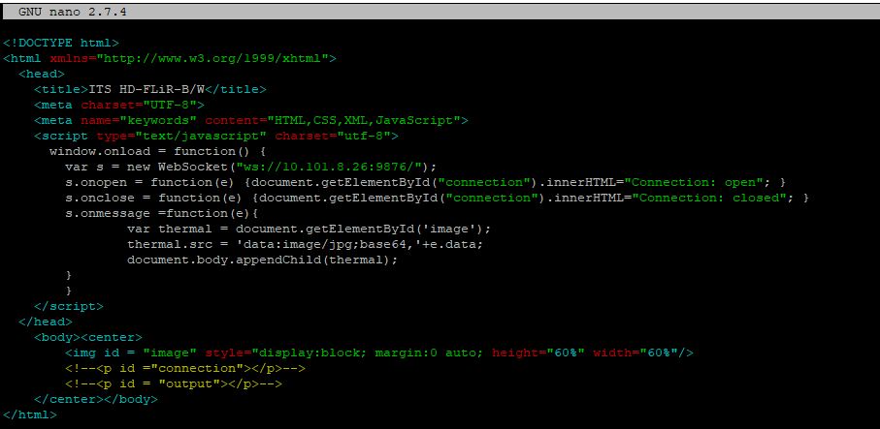Click the w3.org xhtml URL string
Image resolution: width=880 pixels, height=429 pixels.
click(x=212, y=58)
